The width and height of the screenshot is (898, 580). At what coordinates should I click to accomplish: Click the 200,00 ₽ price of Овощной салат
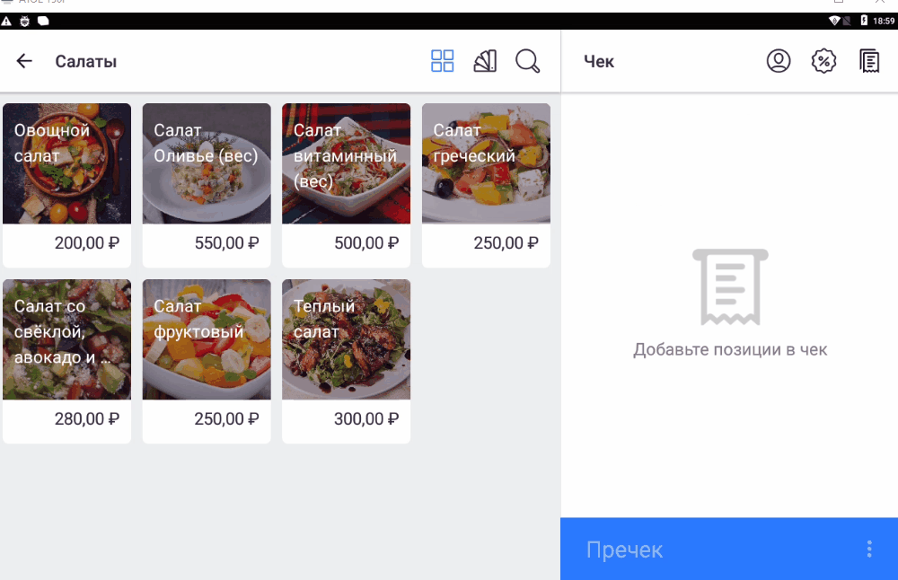click(x=87, y=243)
